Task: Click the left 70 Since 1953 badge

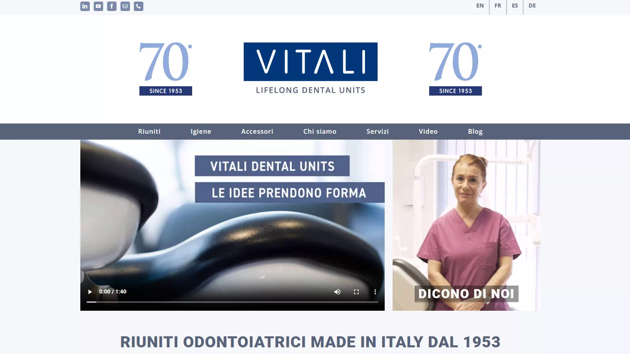Action: (166, 68)
